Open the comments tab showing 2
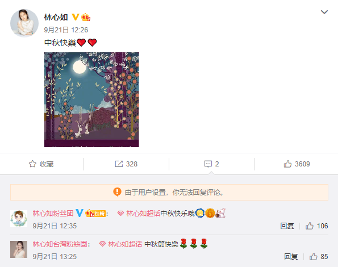Image resolution: width=338 pixels, height=267 pixels. coord(211,164)
